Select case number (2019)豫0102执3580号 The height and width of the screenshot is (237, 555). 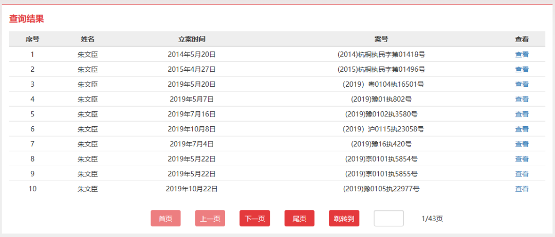381,114
